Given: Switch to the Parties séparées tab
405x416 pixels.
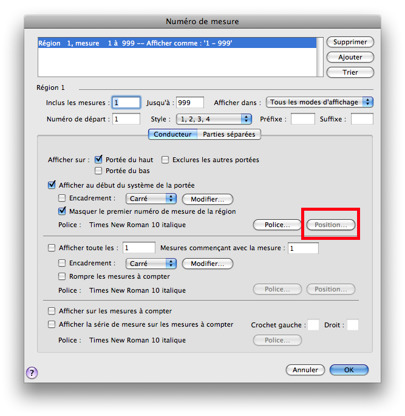Looking at the screenshot, I should tap(229, 134).
